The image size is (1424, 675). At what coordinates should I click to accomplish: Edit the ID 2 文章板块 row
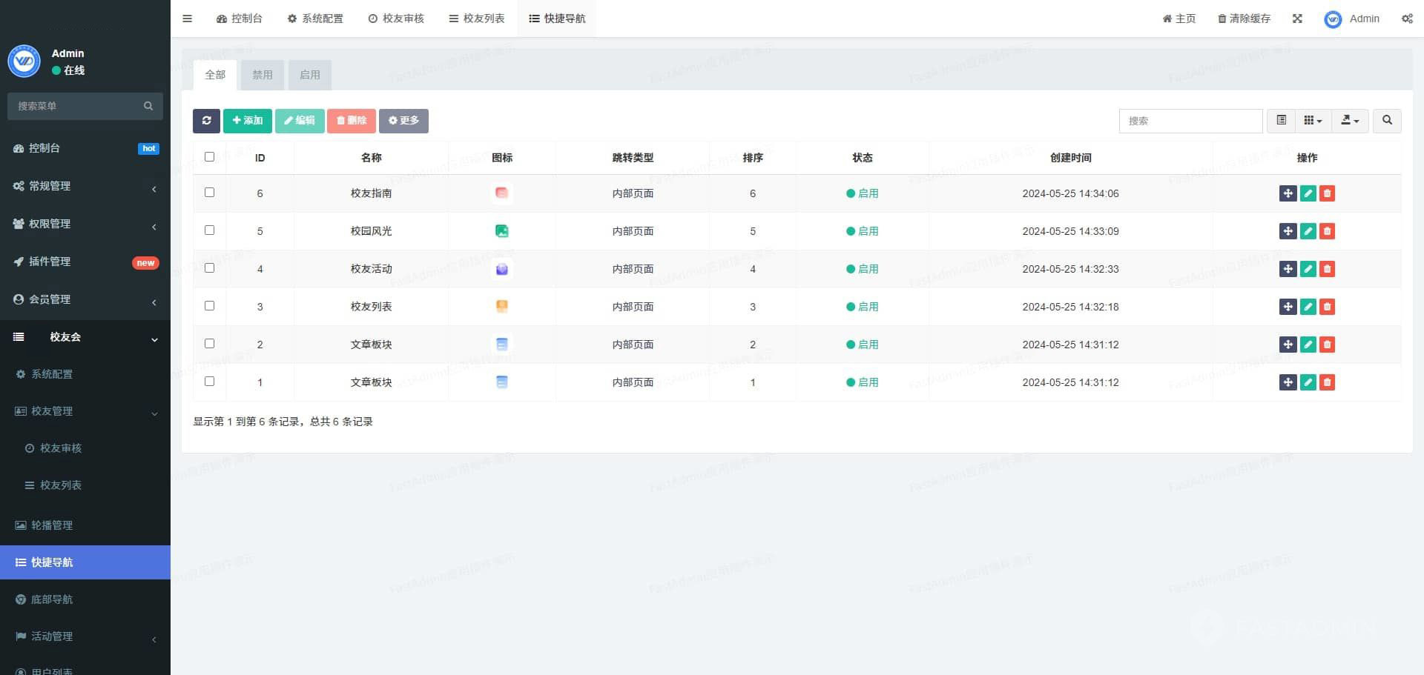tap(1308, 345)
